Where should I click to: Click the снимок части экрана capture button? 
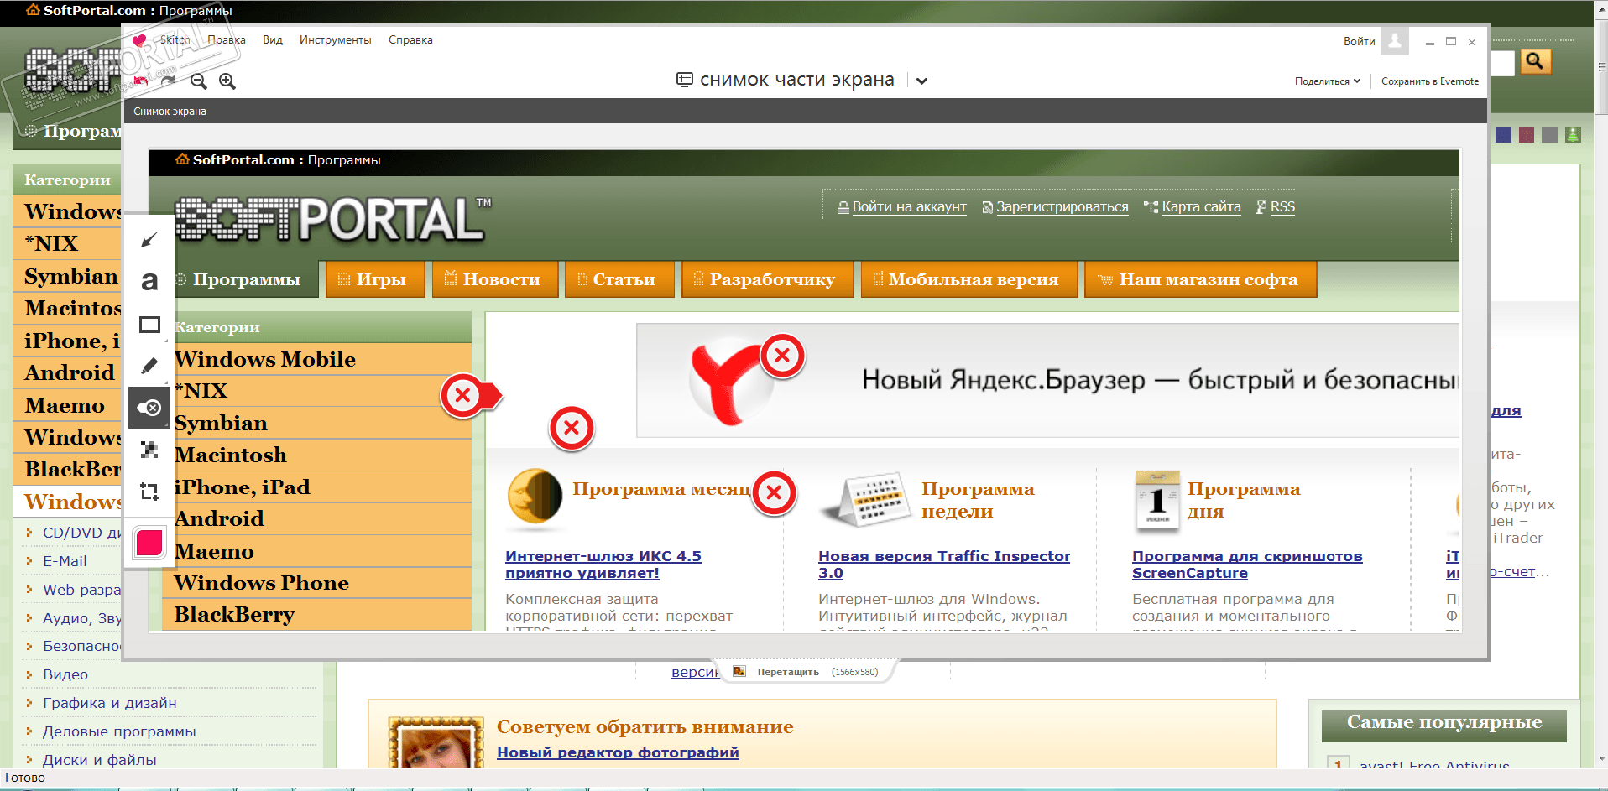pyautogui.click(x=786, y=80)
